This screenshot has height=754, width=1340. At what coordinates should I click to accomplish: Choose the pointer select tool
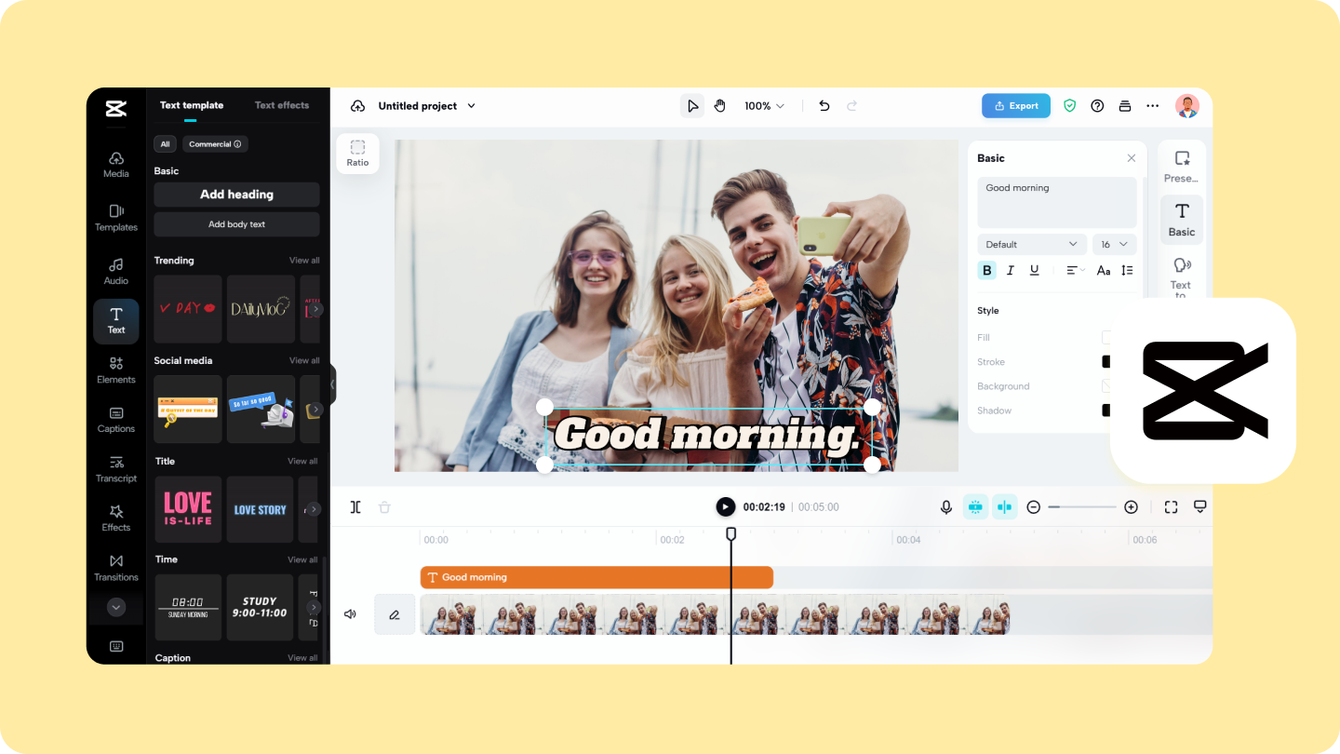pos(692,106)
